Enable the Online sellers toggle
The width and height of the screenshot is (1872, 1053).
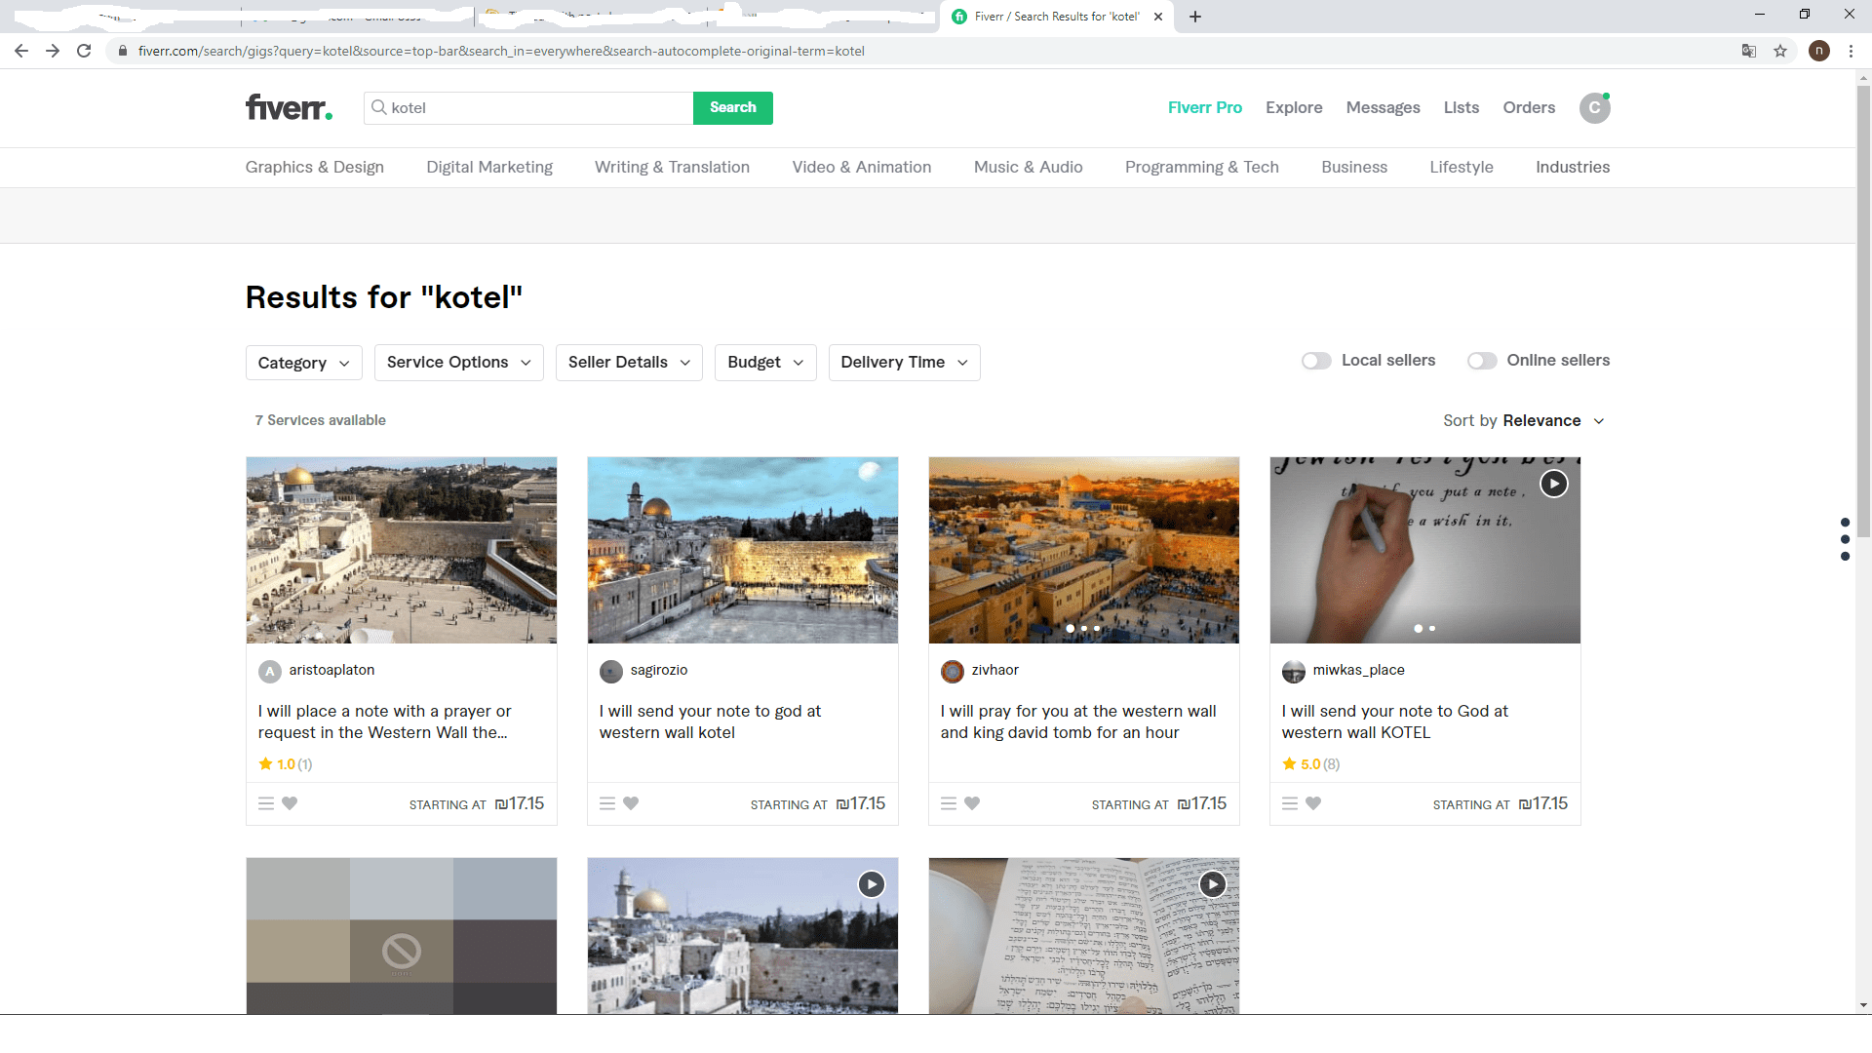click(x=1482, y=361)
